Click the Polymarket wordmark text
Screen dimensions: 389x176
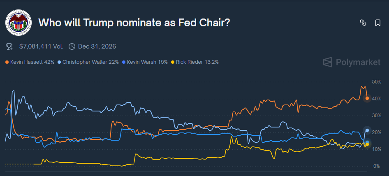pos(358,63)
